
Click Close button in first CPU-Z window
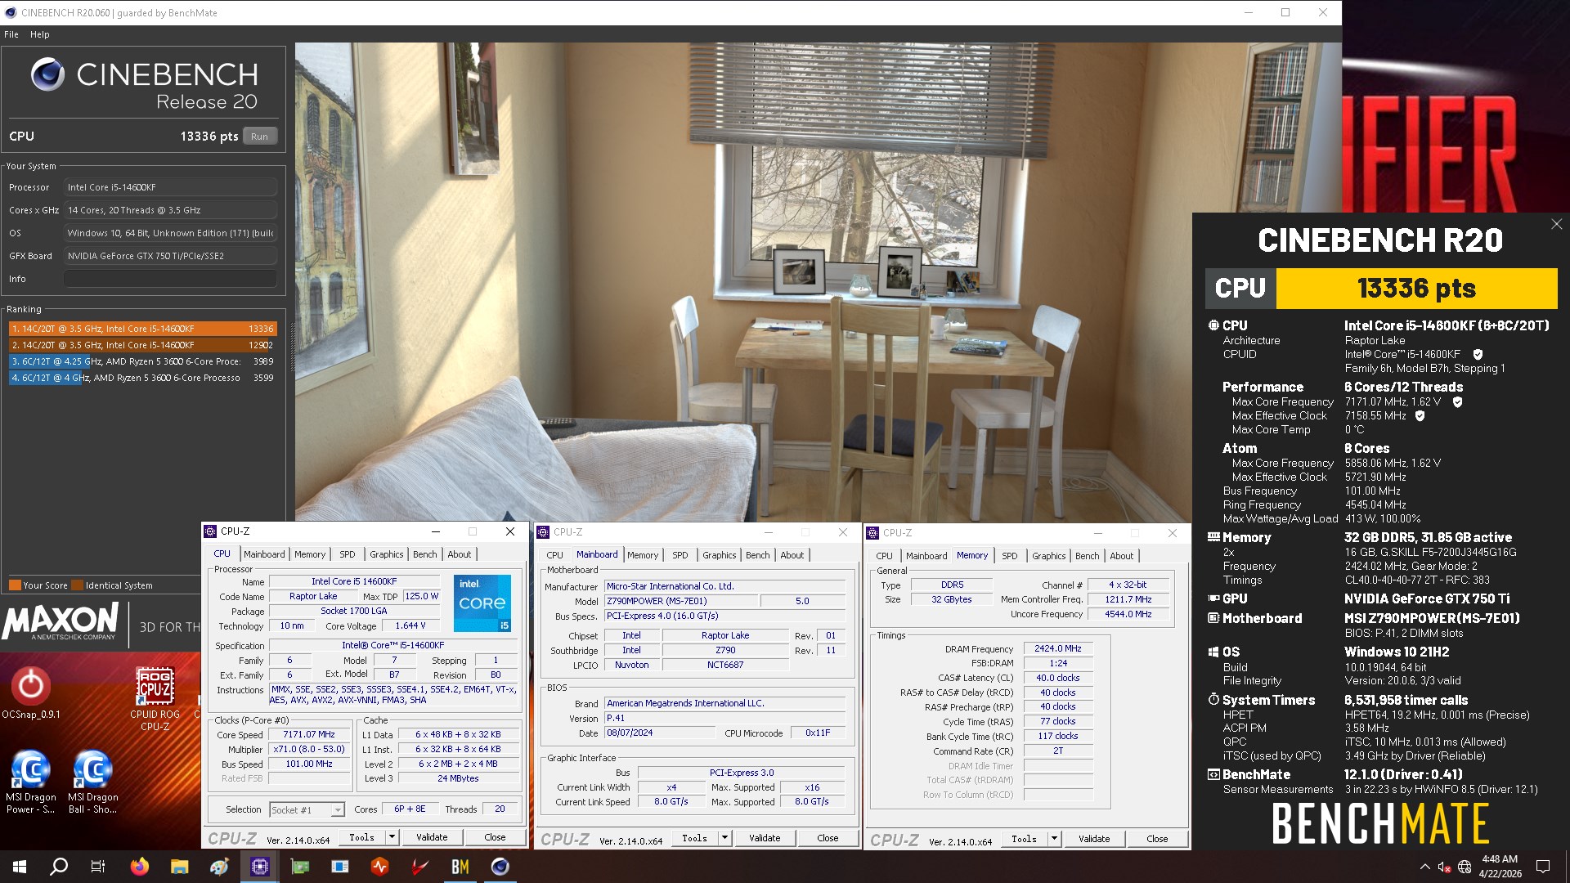point(495,837)
